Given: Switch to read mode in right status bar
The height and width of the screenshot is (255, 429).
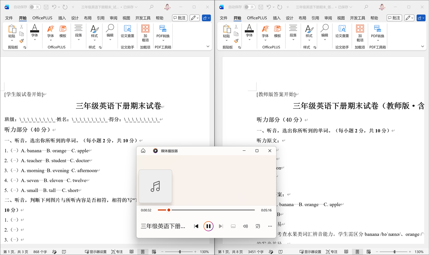Looking at the screenshot, I should tap(346, 252).
